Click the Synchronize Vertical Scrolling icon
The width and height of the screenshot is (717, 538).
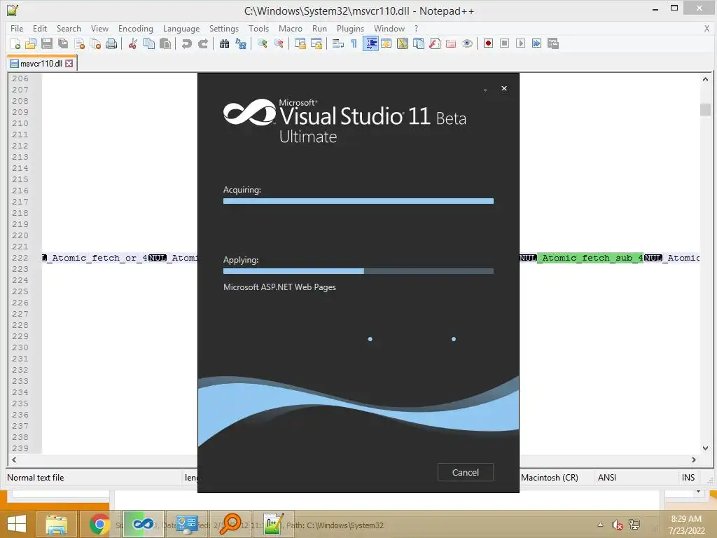pyautogui.click(x=300, y=43)
